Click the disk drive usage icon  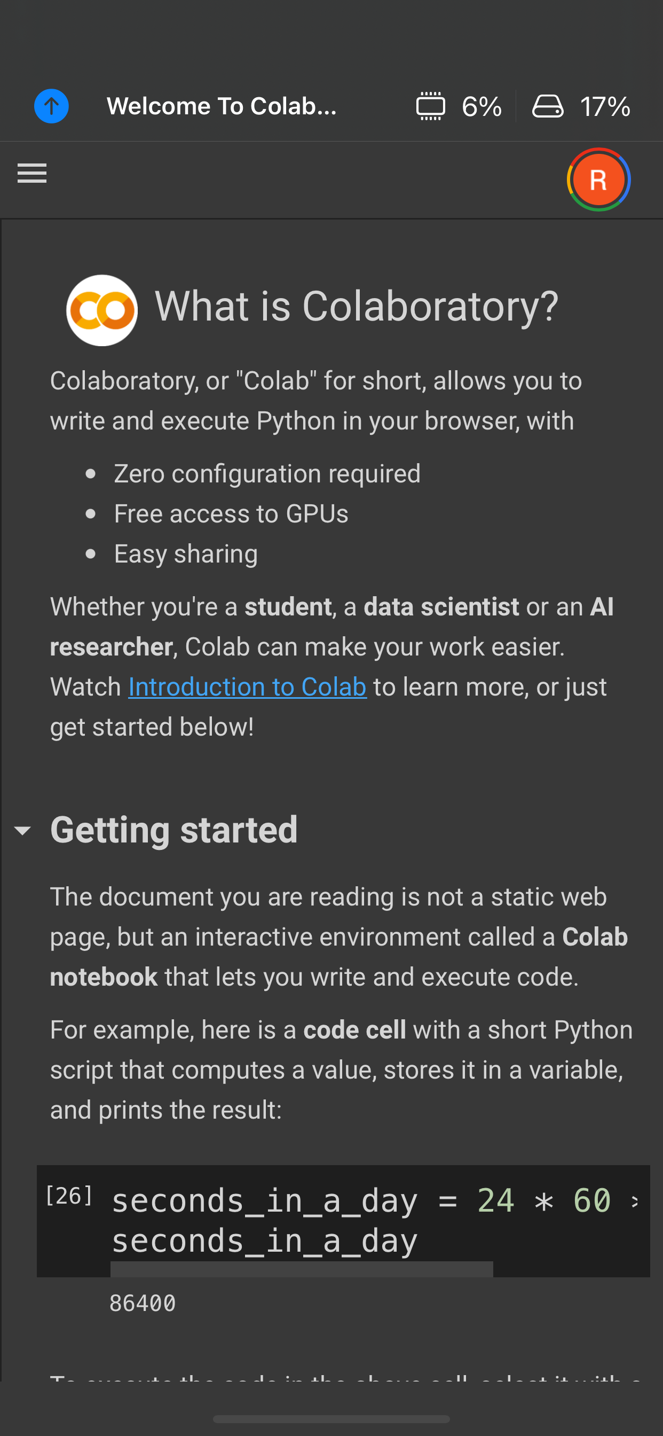click(548, 106)
